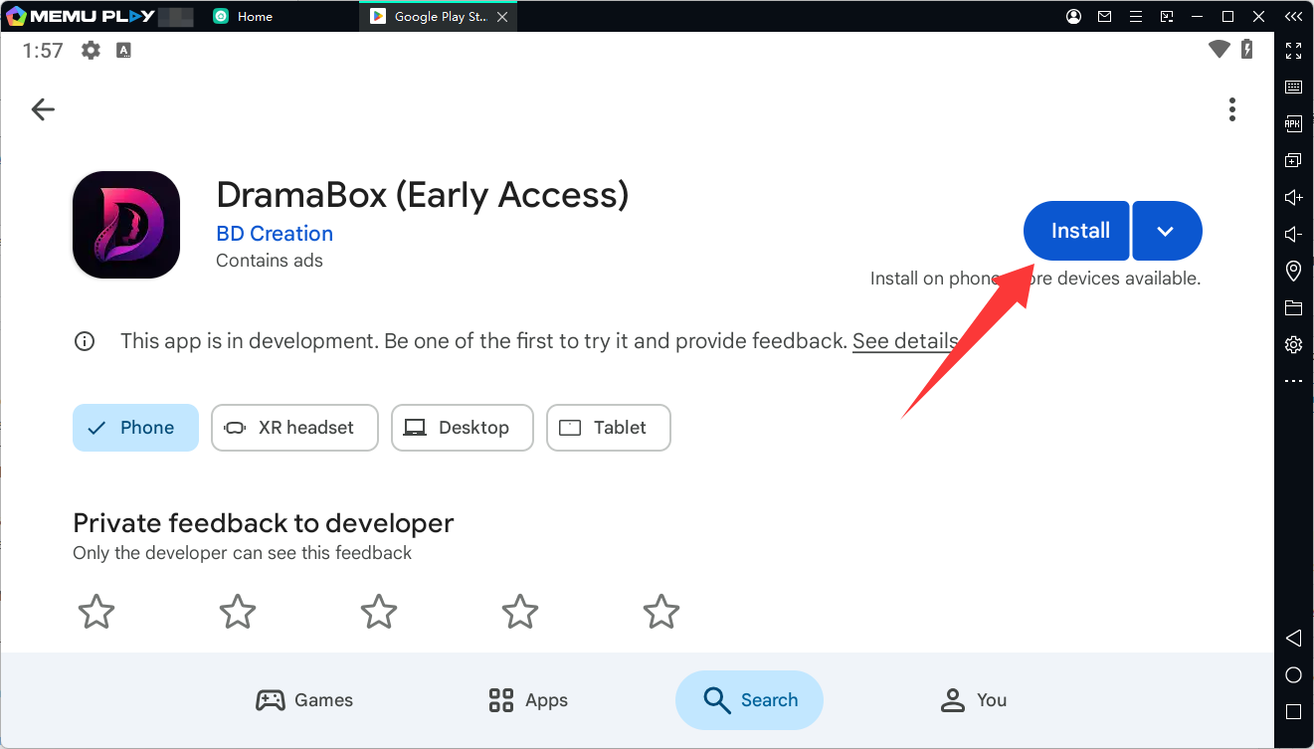This screenshot has width=1314, height=749.
Task: Close the Google Play Store tab
Action: [501, 17]
